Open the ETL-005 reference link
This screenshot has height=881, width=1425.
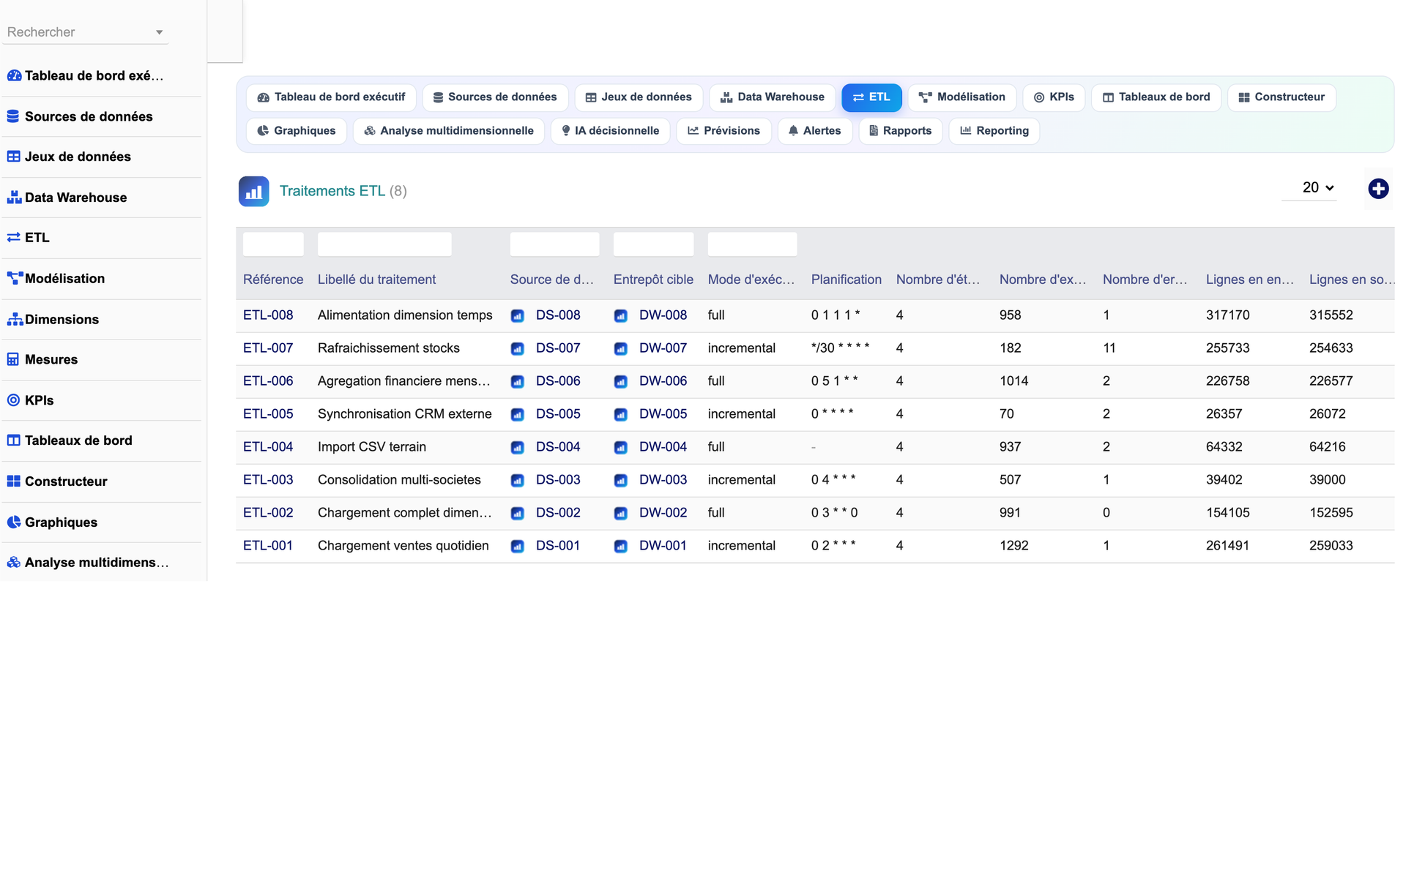point(268,414)
